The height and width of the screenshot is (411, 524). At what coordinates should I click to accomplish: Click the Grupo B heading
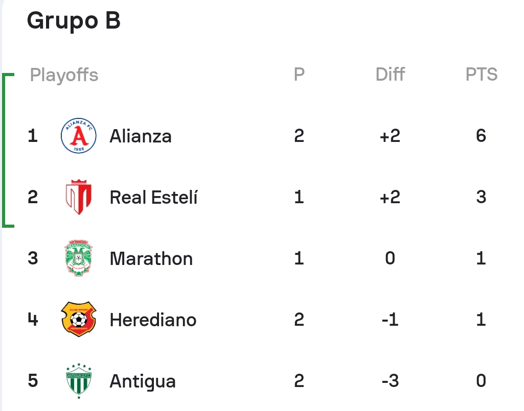[x=74, y=21]
